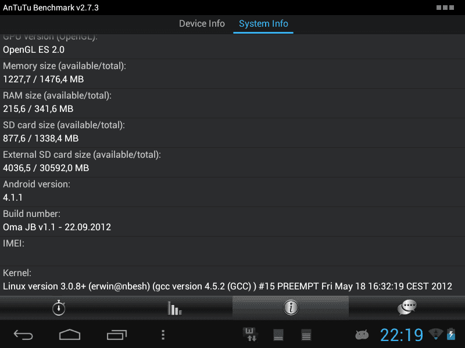
Task: Open the recent apps button
Action: (117, 335)
